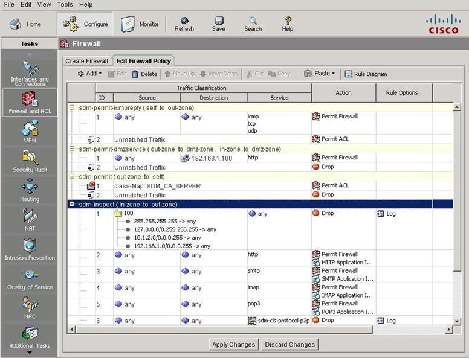The height and width of the screenshot is (358, 469).
Task: Open the Add dropdown
Action: pos(89,74)
